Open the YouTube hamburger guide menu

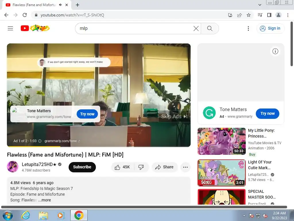10,28
